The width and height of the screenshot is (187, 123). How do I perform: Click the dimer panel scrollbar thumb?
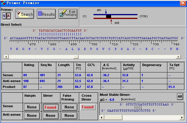click(x=113, y=118)
